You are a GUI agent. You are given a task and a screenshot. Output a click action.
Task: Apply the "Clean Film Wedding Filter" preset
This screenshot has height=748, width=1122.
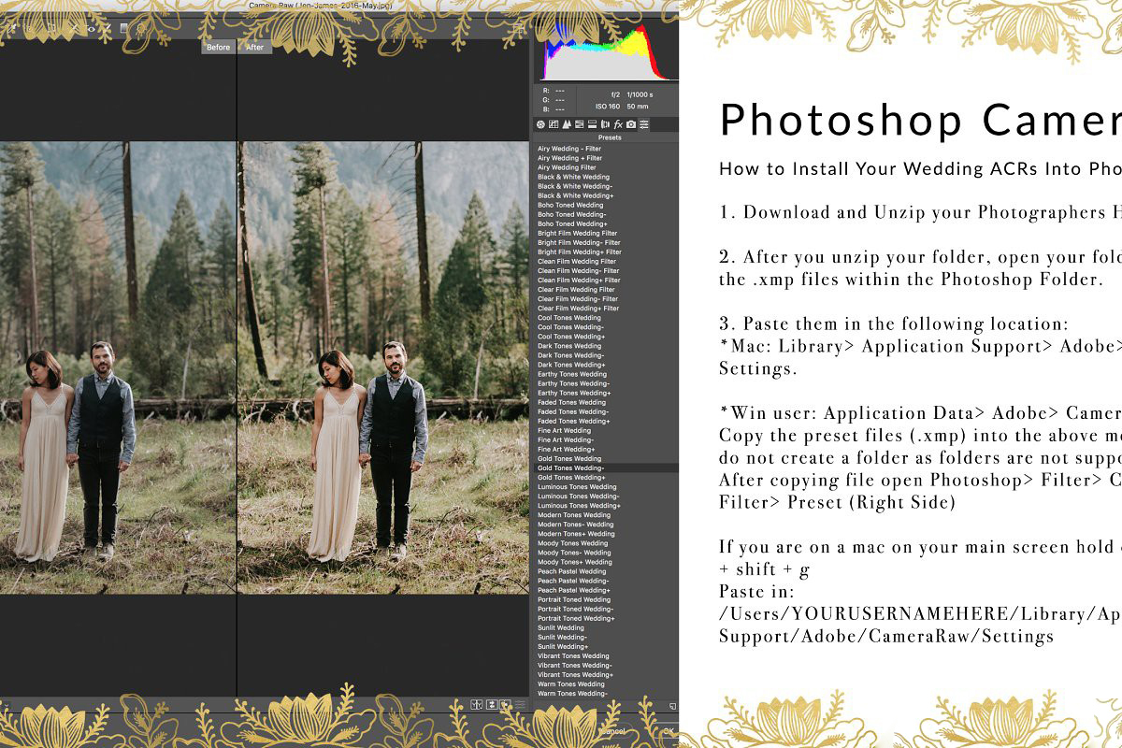tap(577, 261)
